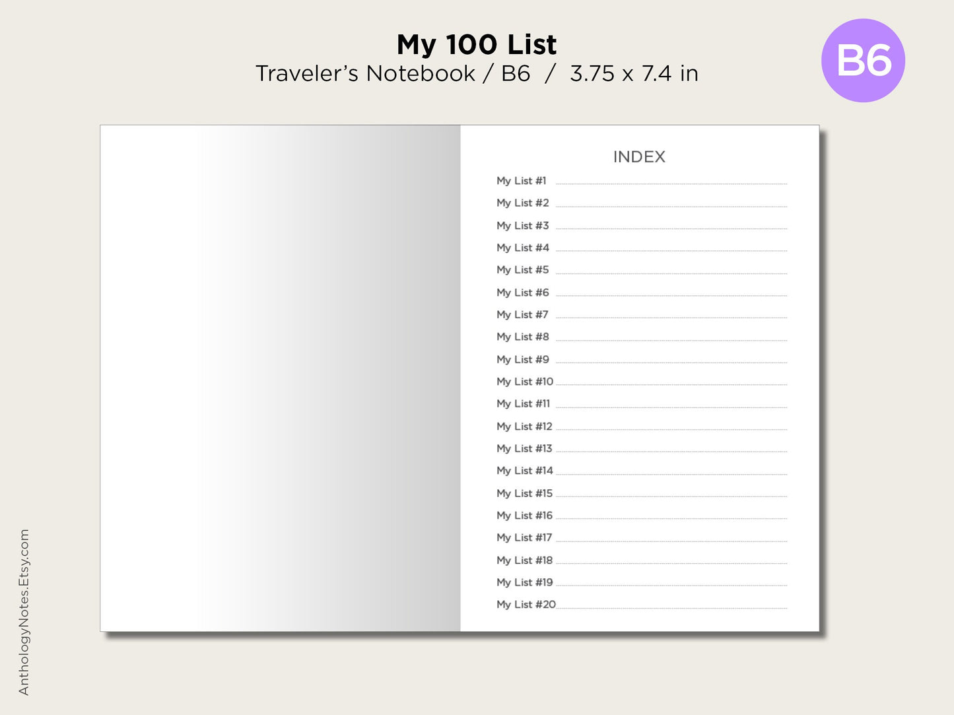Select 'My List #16' entry
This screenshot has height=715, width=954.
click(525, 516)
